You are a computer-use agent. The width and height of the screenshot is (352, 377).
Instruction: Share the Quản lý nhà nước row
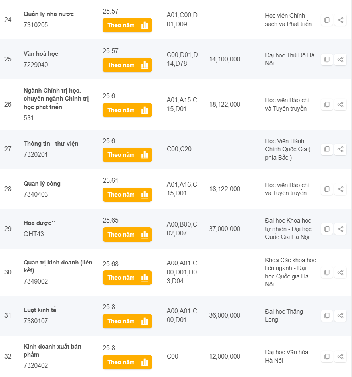point(340,20)
